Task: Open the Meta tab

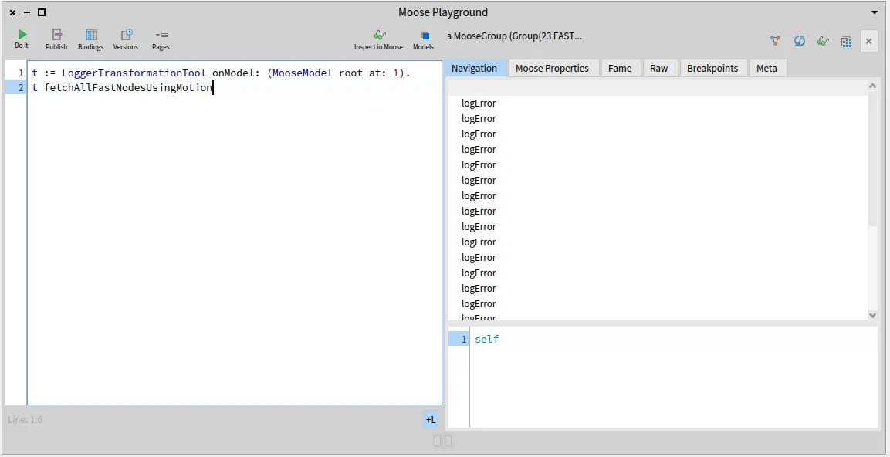Action: coord(766,68)
